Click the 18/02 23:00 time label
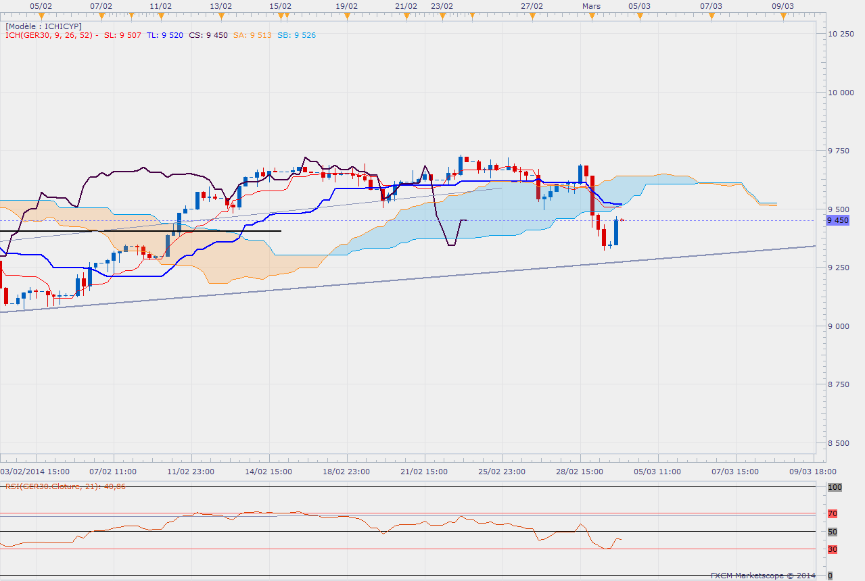Image resolution: width=865 pixels, height=581 pixels. click(346, 472)
